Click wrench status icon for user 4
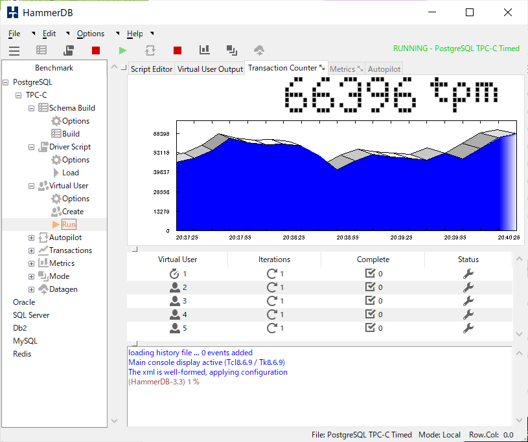This screenshot has height=442, width=528. coord(468,315)
